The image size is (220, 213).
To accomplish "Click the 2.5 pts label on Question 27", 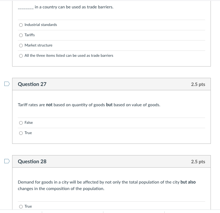I will 198,84.
